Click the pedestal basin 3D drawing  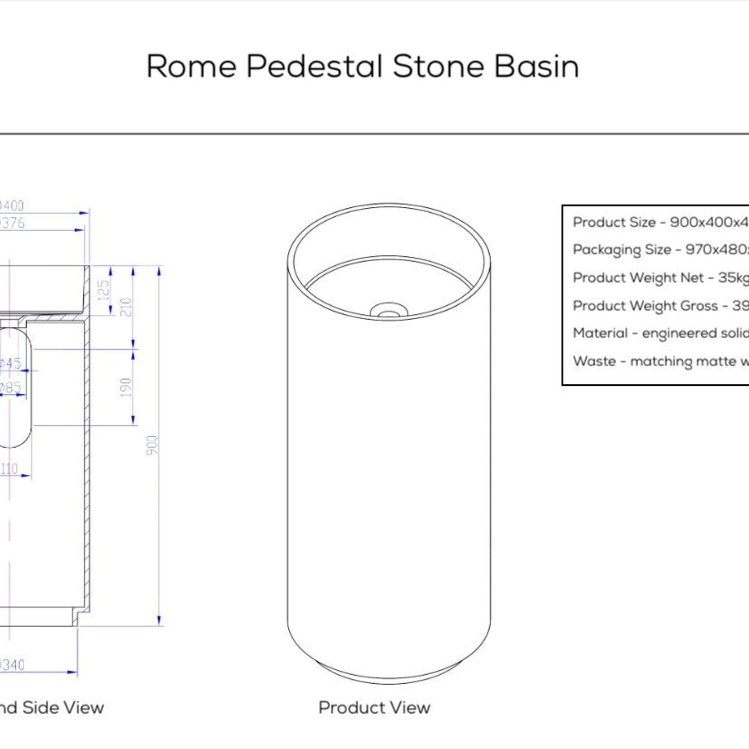tap(389, 443)
